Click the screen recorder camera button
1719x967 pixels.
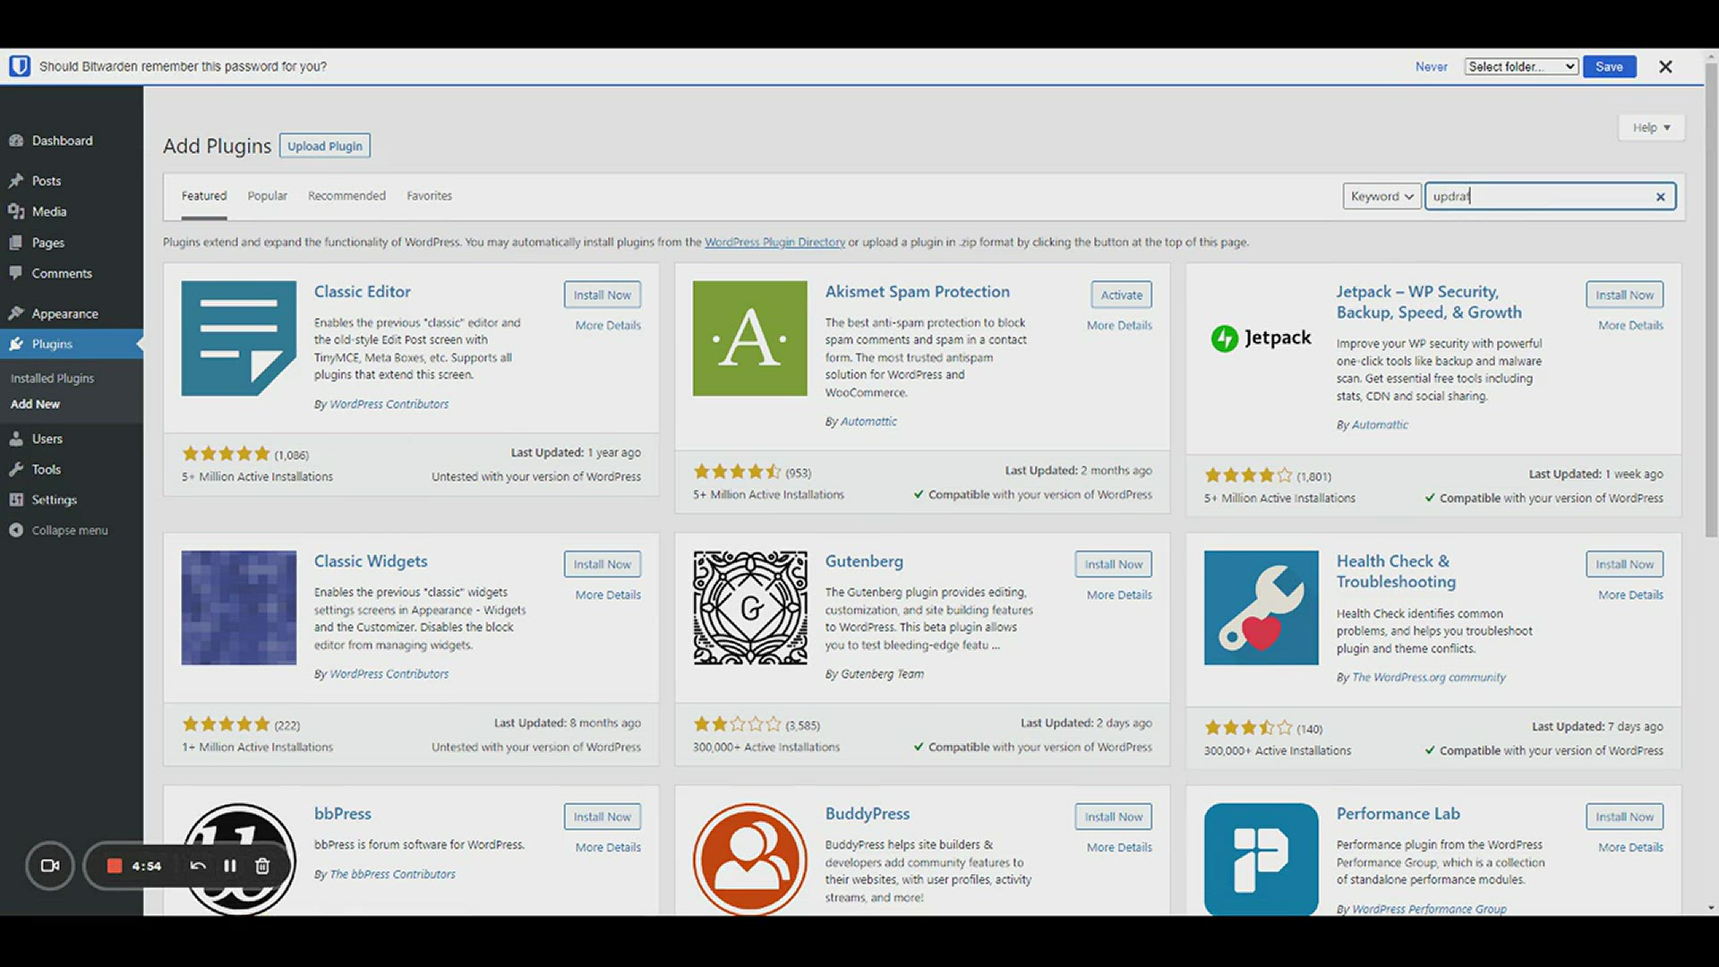point(50,866)
